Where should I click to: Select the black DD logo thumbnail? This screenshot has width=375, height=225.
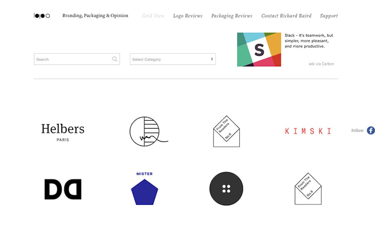63,189
